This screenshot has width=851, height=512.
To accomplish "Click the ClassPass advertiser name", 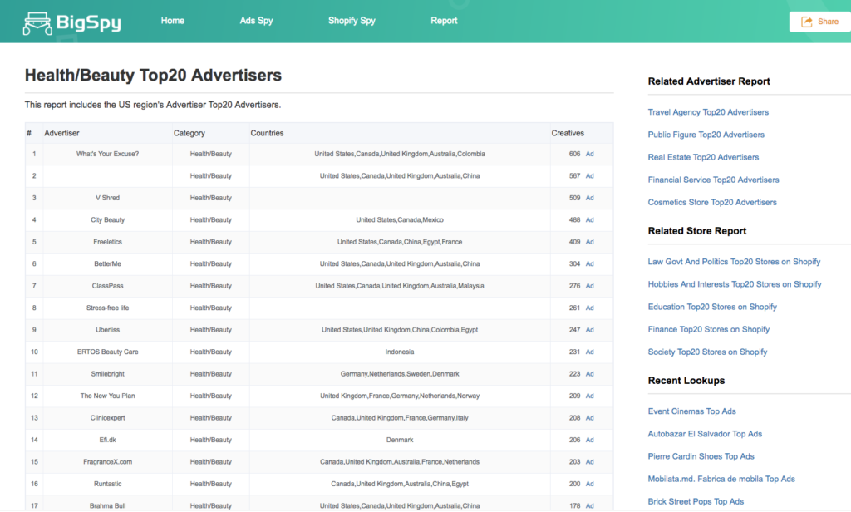I will 107,286.
